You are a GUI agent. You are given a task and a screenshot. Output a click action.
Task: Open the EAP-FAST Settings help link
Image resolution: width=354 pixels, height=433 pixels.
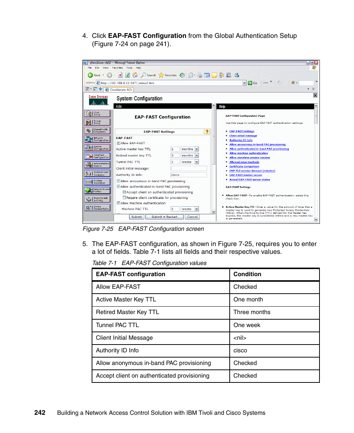(x=242, y=132)
